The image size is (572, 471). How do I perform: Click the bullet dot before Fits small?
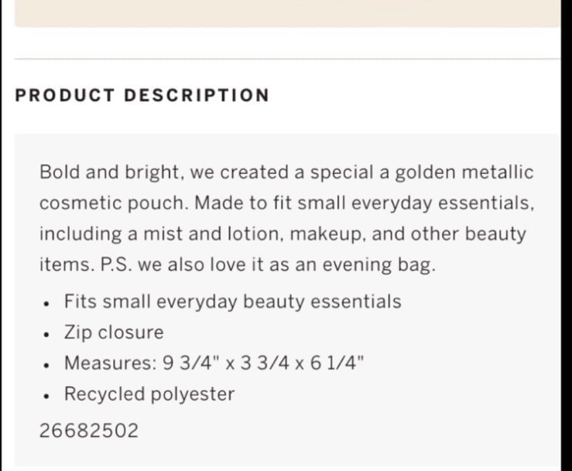coord(46,303)
